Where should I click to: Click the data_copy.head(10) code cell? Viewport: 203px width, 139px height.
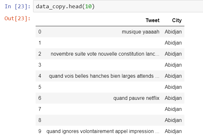point(117,7)
